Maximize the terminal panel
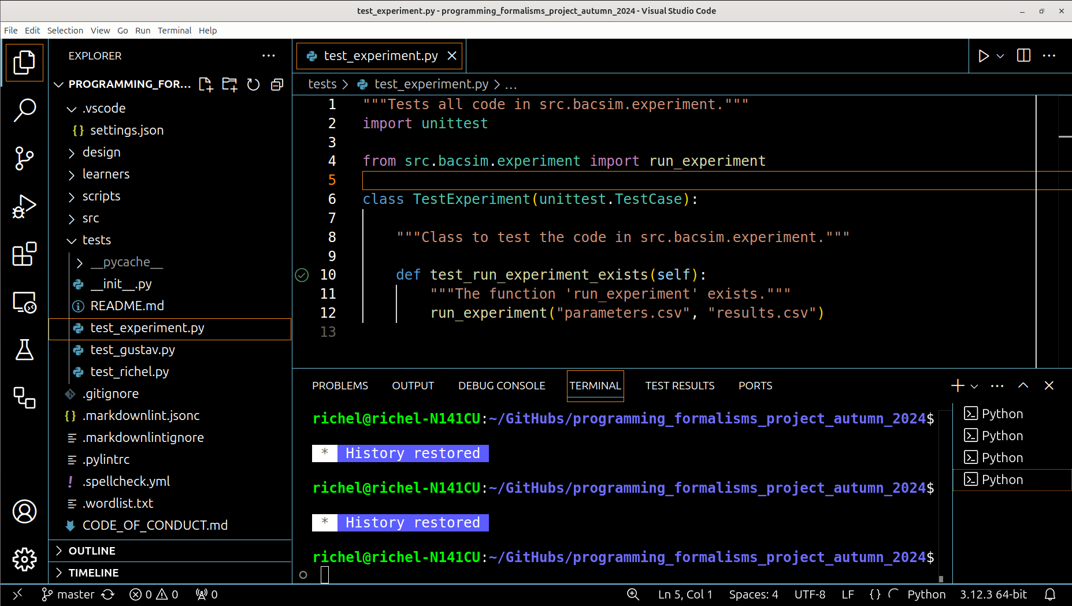Screen dimensions: 1072x606 click(1023, 385)
